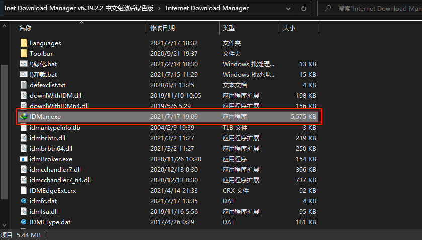This screenshot has height=240, width=422.
Task: Click the 文本文档 type of defexclist.txt
Action: coord(235,85)
